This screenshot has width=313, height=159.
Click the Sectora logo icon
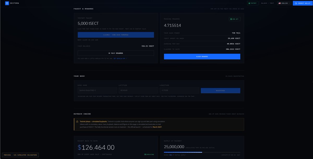click(7, 3)
